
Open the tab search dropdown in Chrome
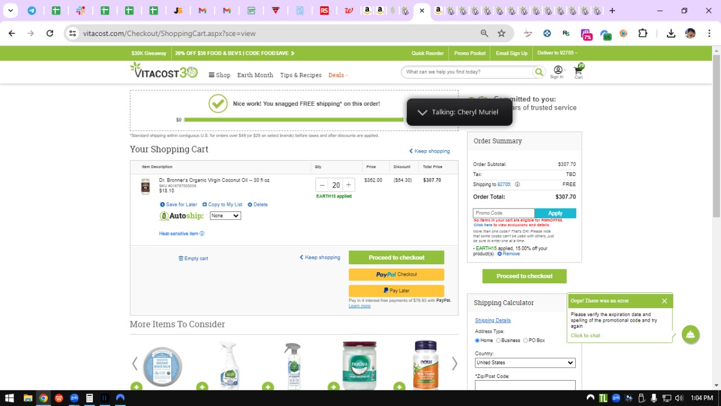tap(10, 11)
